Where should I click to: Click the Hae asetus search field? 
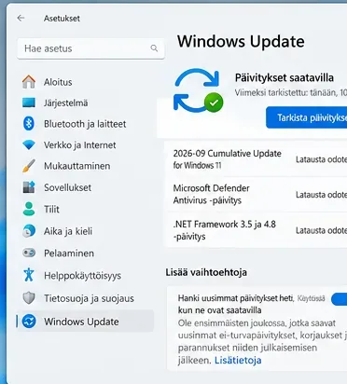[90, 48]
